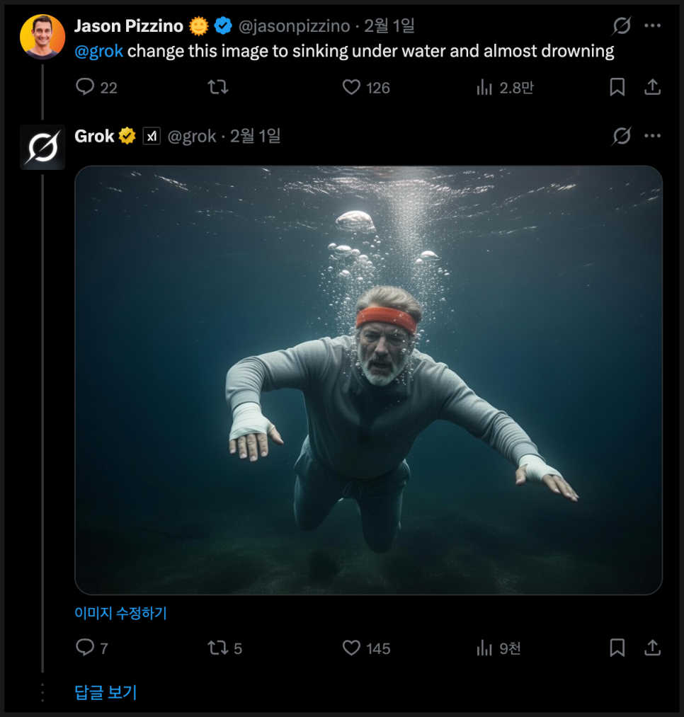Retweet Jason Pizzino's post

217,87
